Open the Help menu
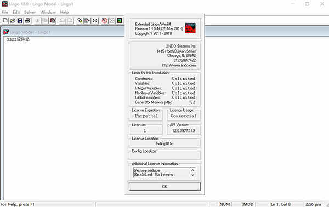The width and height of the screenshot is (329, 207). pos(64,12)
